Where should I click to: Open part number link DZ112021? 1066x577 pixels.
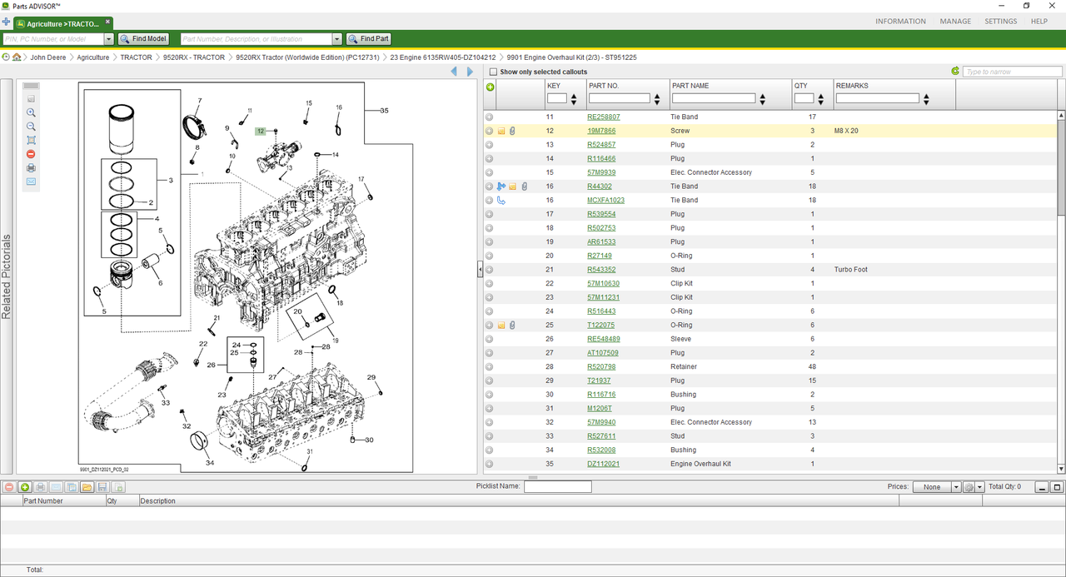click(603, 465)
